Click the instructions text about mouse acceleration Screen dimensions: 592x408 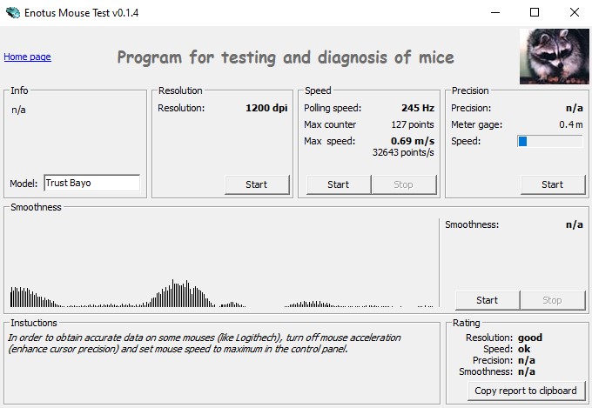[205, 343]
